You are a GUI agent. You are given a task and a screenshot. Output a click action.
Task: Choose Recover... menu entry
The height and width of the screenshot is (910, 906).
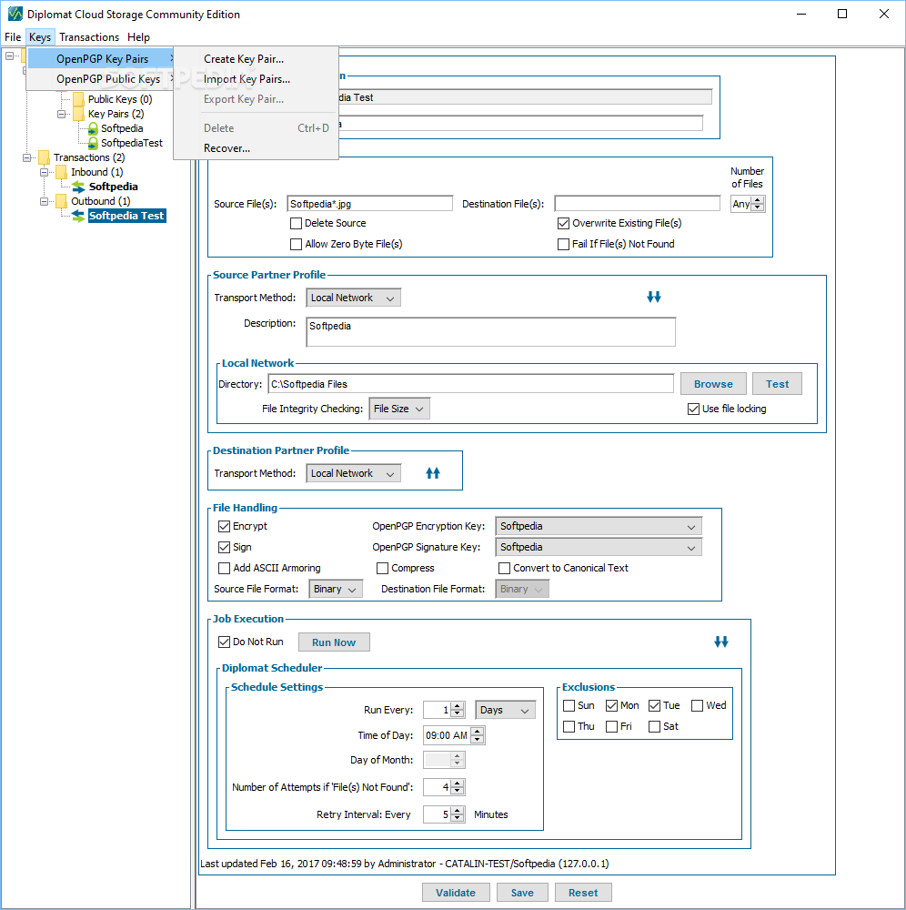(x=256, y=148)
